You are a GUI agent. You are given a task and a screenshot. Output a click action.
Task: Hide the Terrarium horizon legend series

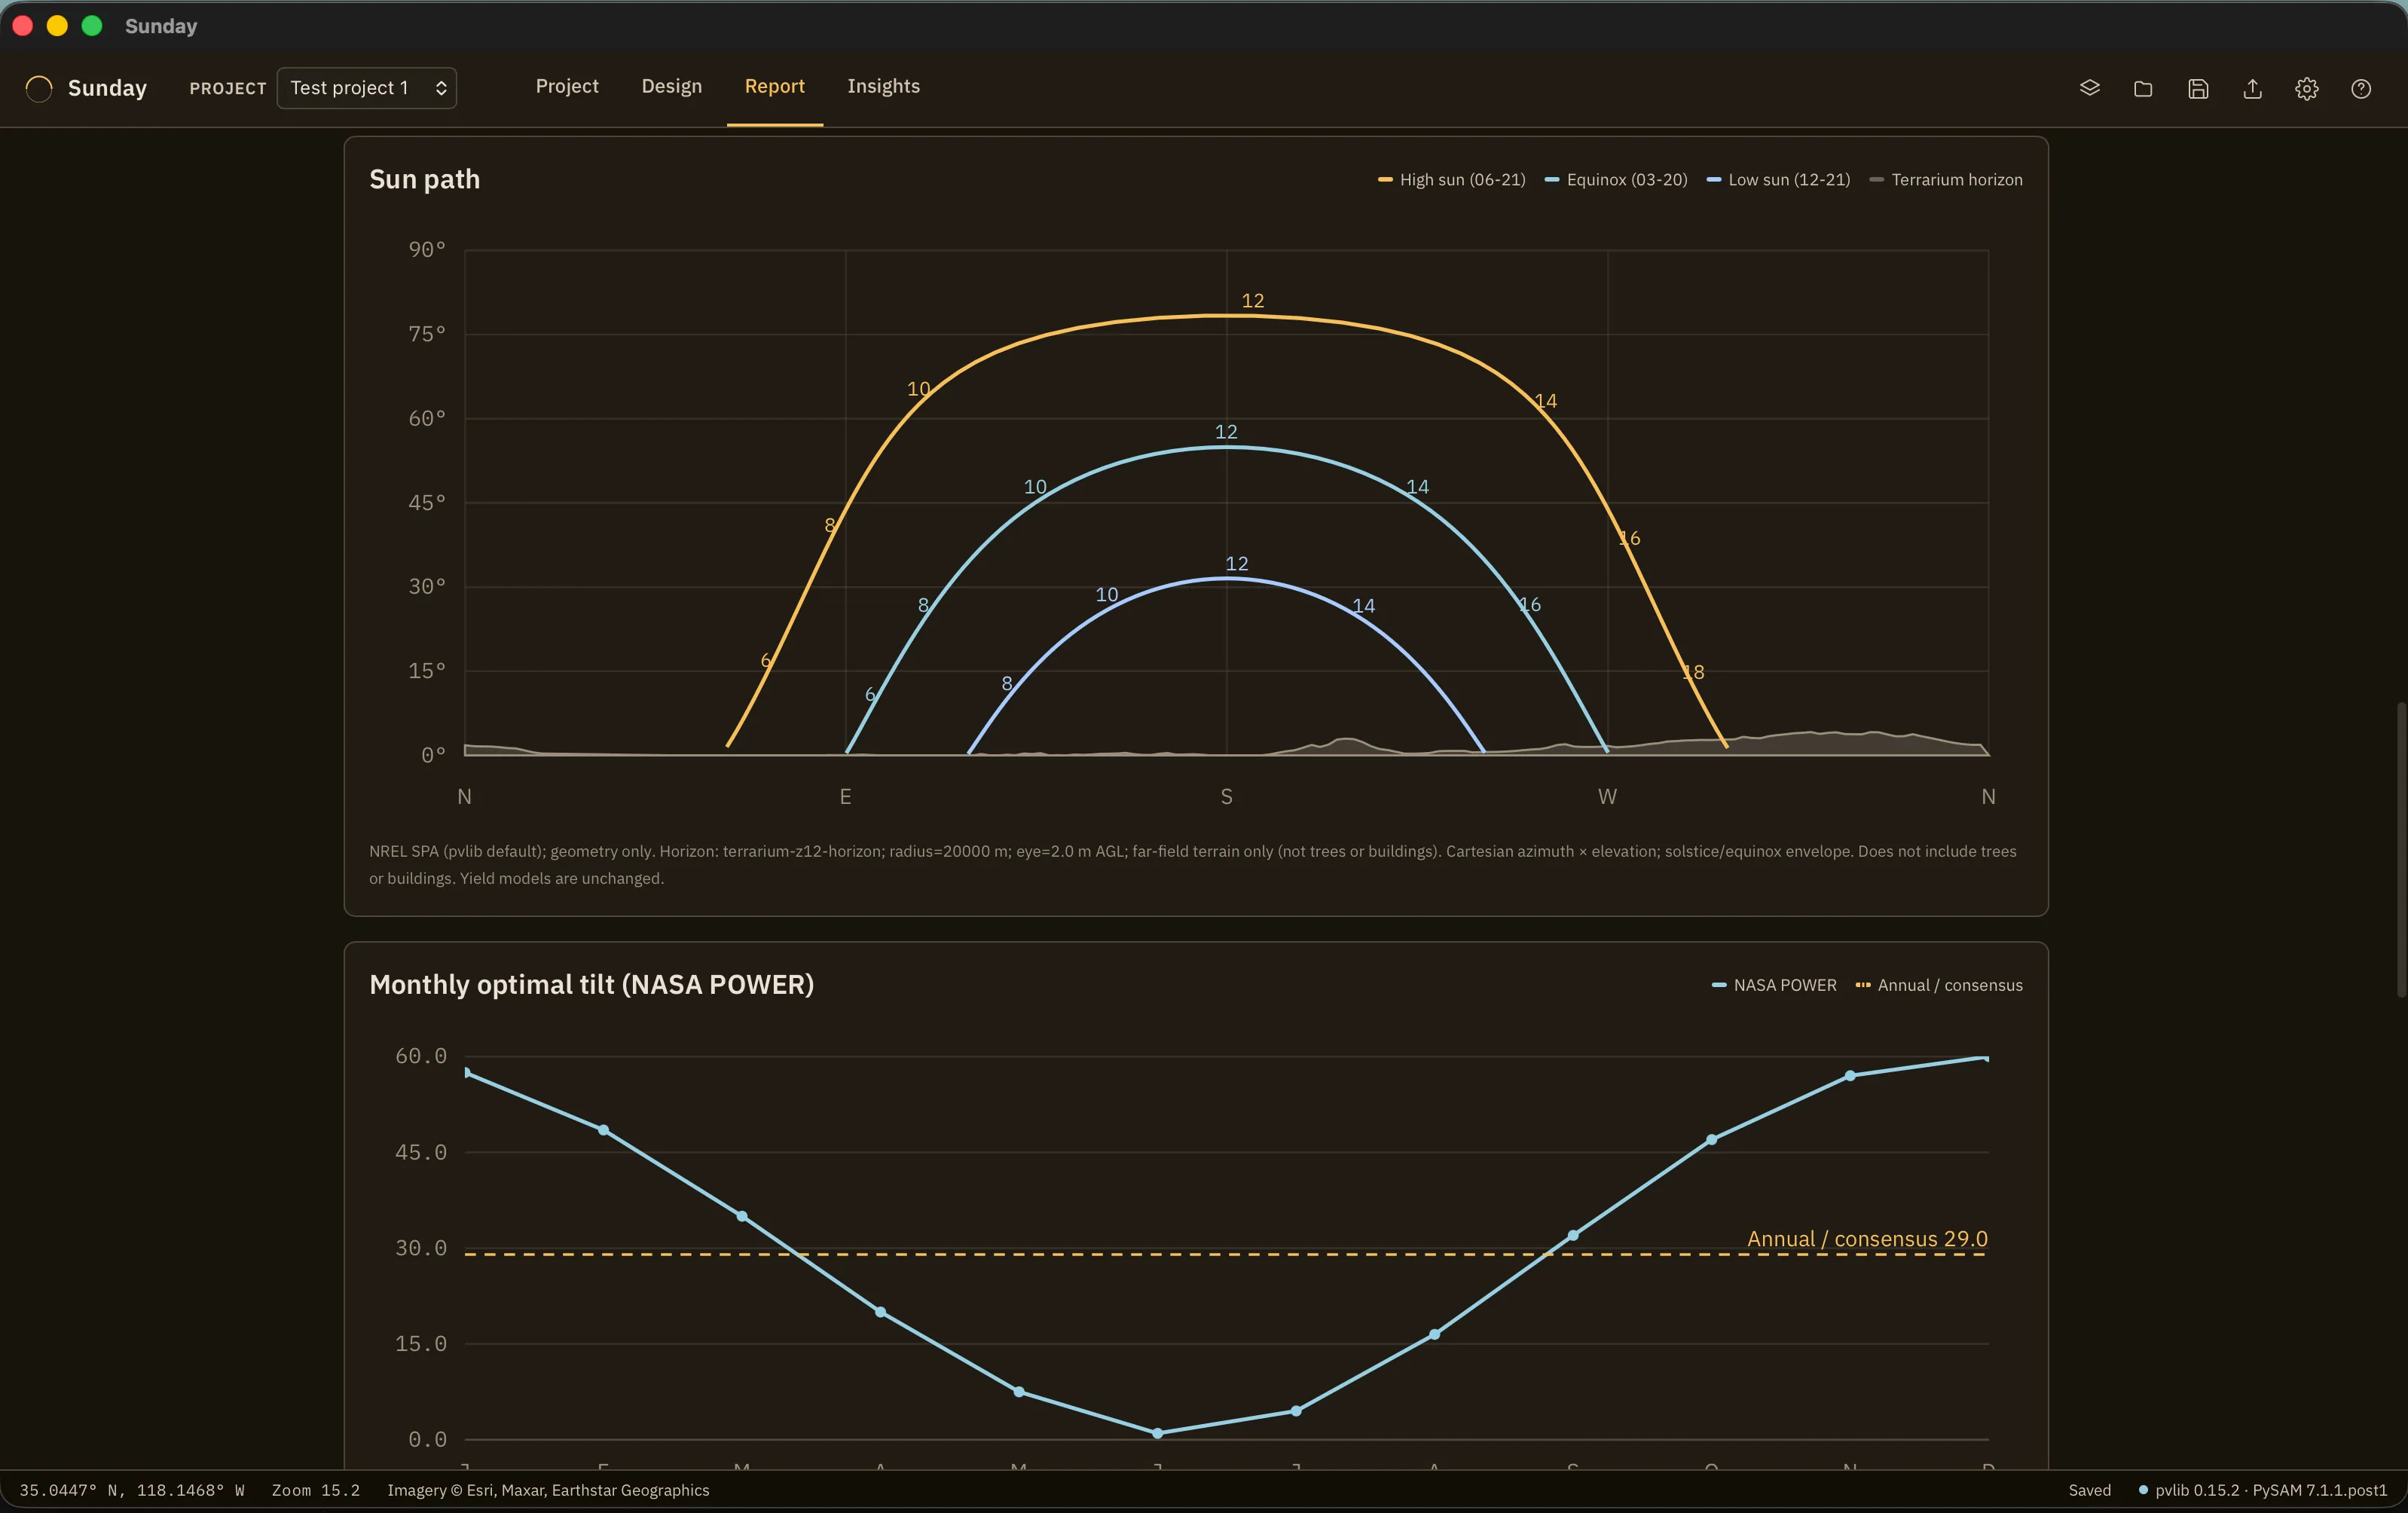pos(1946,180)
